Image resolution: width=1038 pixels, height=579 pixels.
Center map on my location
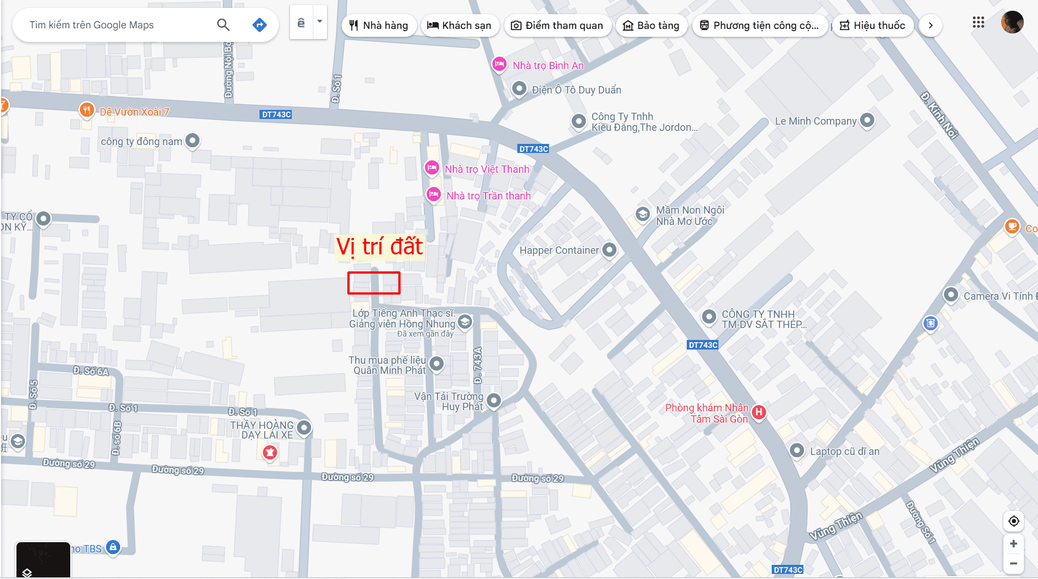pyautogui.click(x=1014, y=521)
